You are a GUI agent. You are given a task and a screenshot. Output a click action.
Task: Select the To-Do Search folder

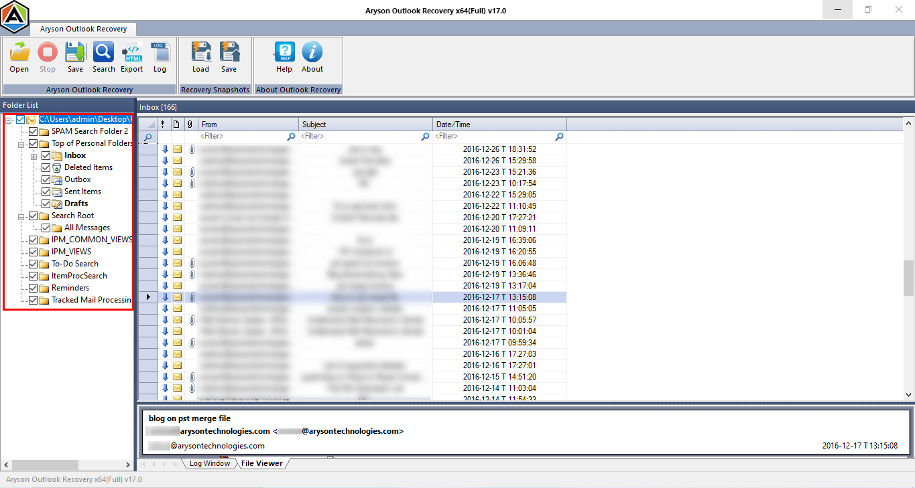[75, 264]
